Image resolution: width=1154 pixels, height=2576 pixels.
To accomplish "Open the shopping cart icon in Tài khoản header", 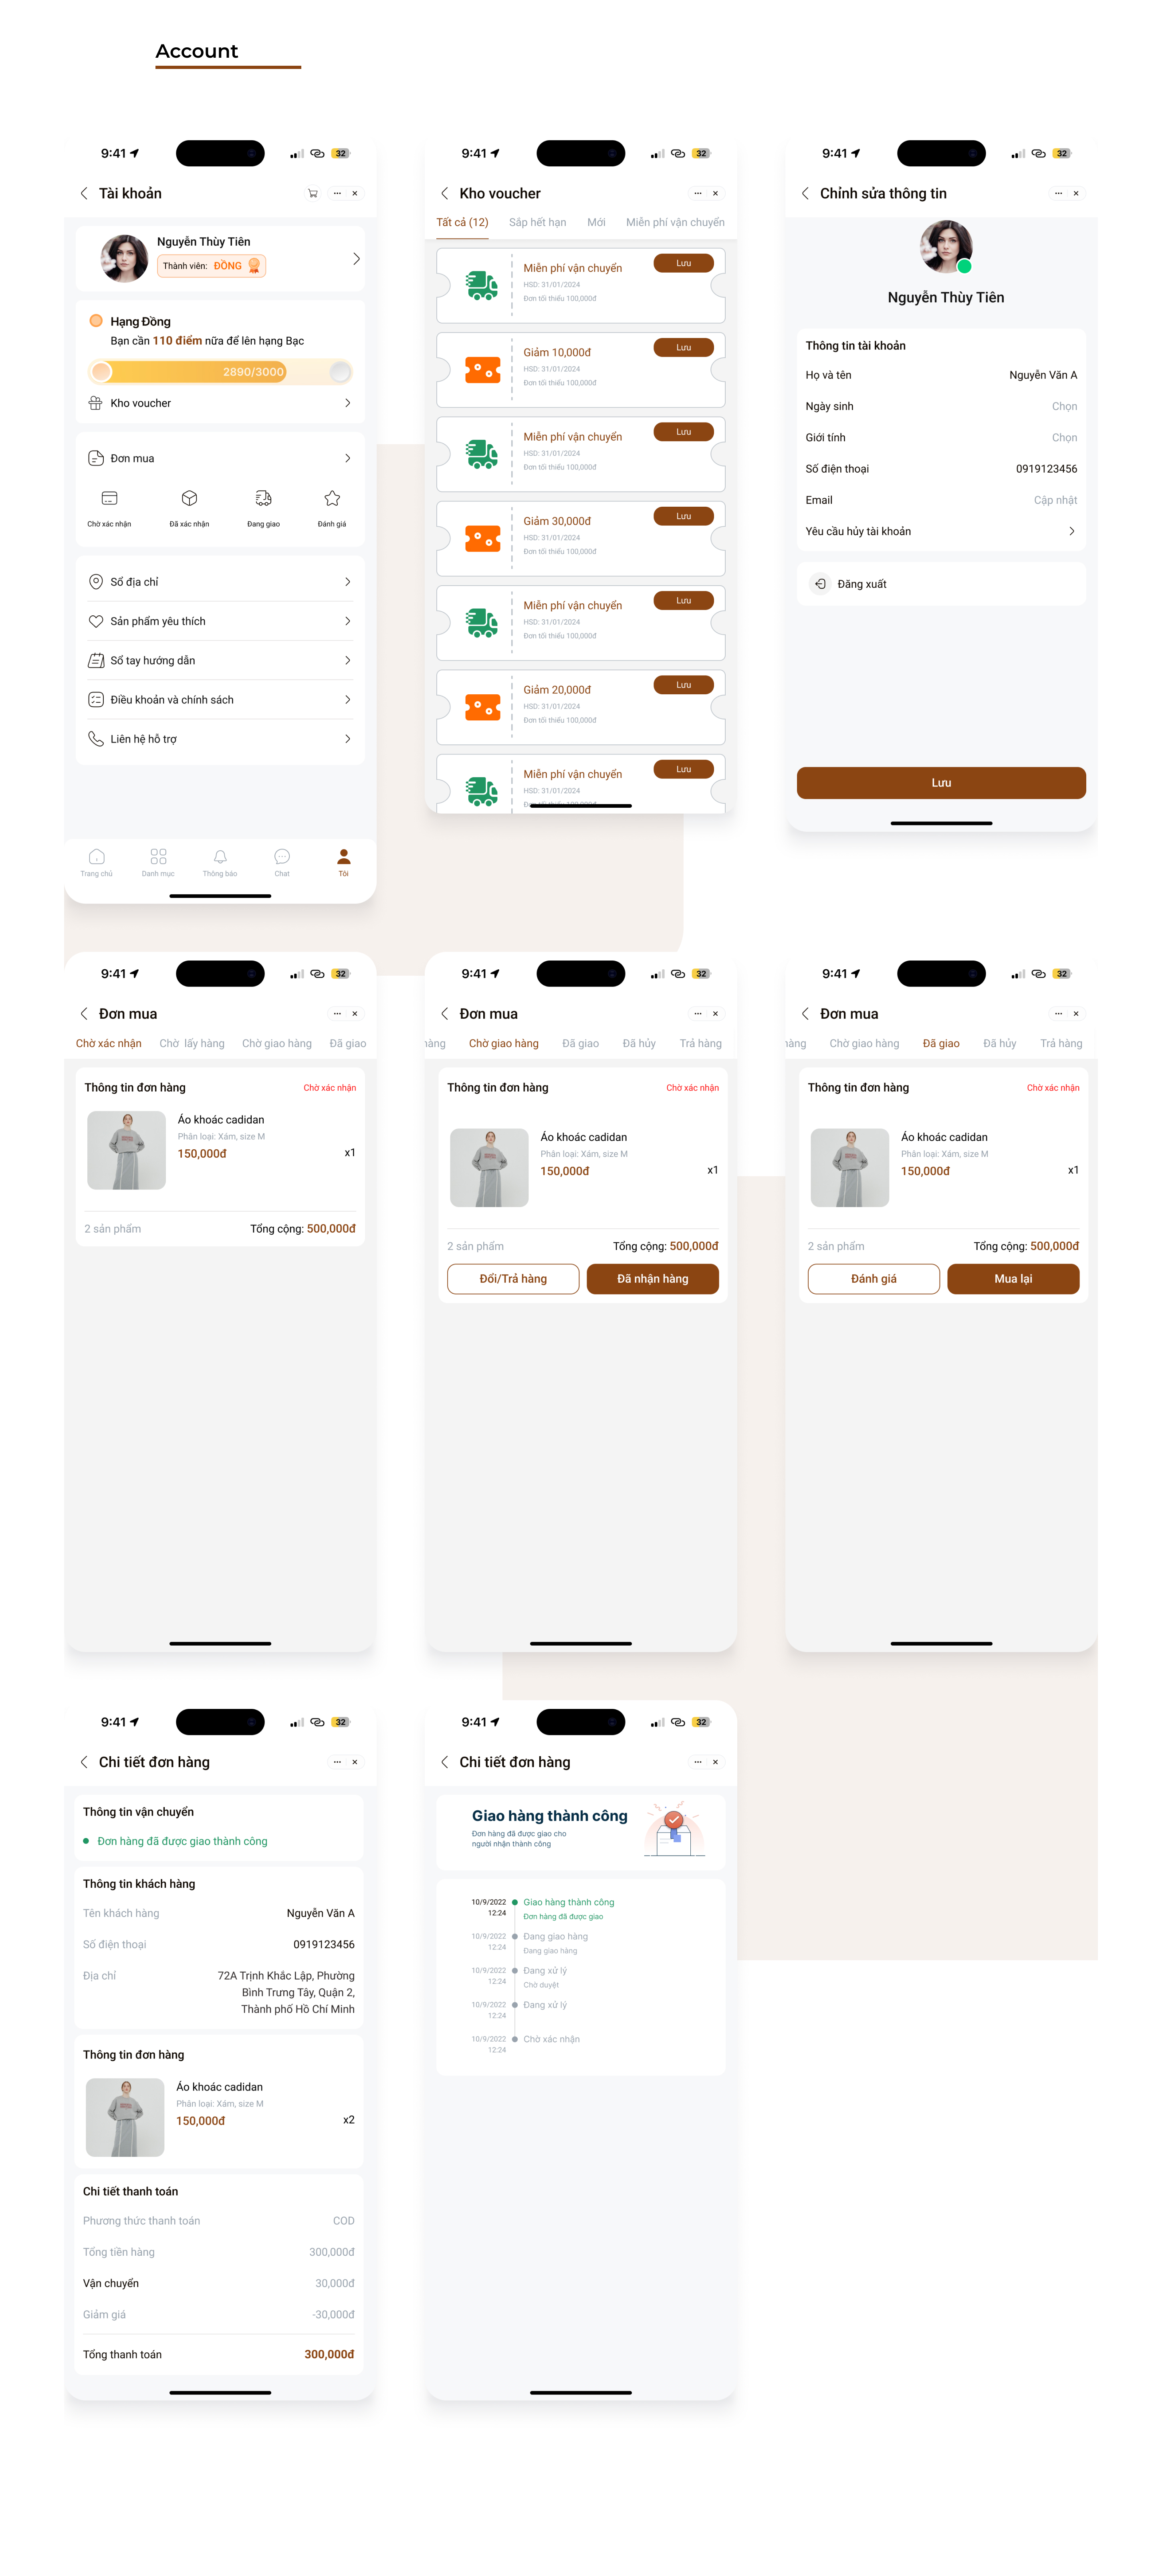I will (x=313, y=193).
